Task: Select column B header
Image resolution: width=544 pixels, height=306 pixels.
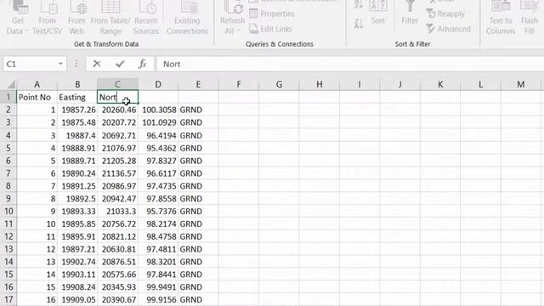Action: [x=77, y=84]
